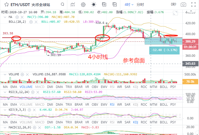Close the KDJ(9,3,3) panel
This screenshot has width=199, height=135.
tap(34, 110)
